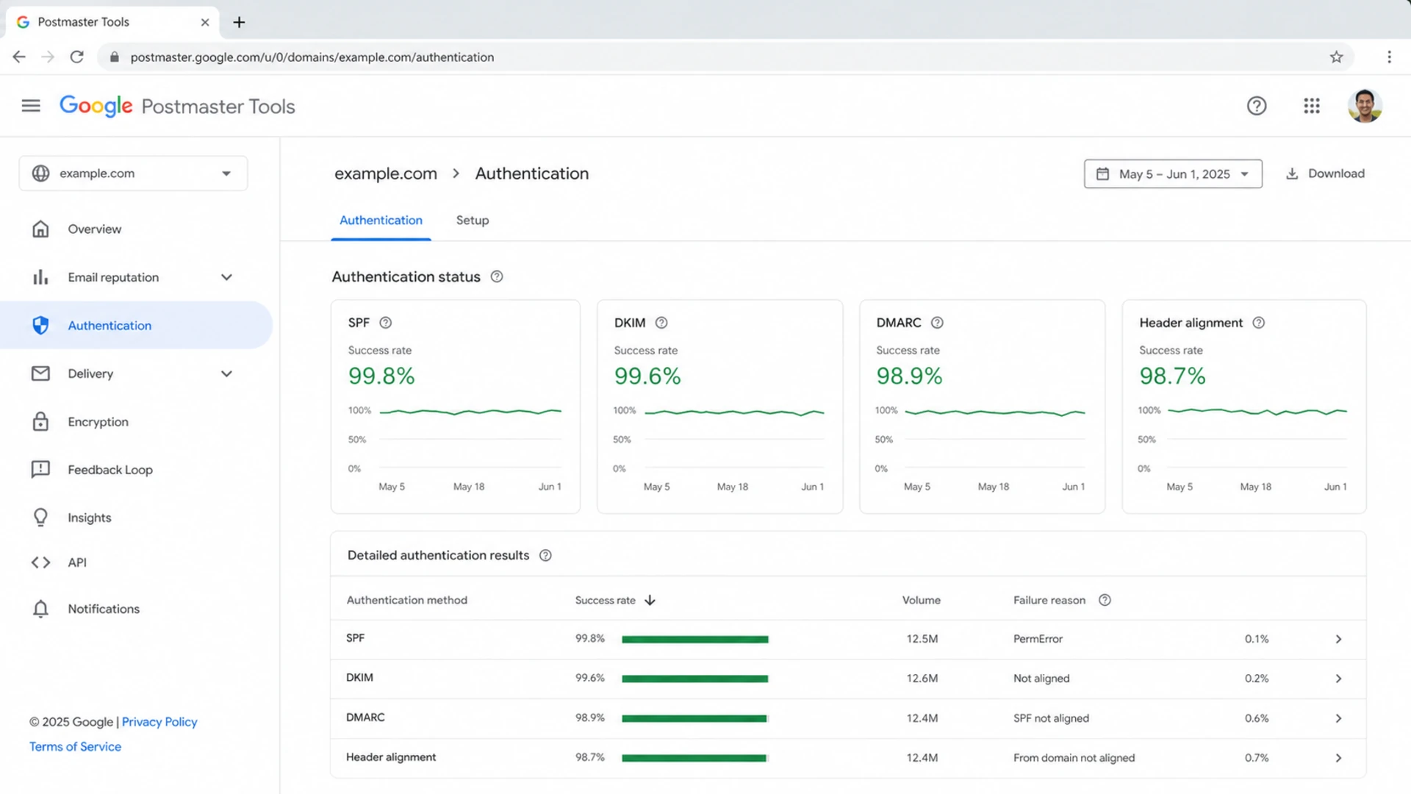This screenshot has width=1411, height=794.
Task: Click example.com in the breadcrumb
Action: (x=386, y=174)
